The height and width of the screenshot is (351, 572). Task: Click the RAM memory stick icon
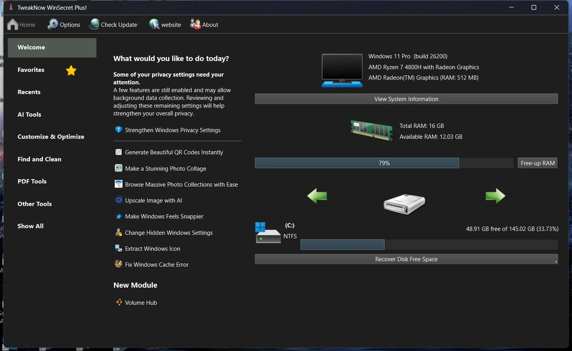(x=372, y=130)
